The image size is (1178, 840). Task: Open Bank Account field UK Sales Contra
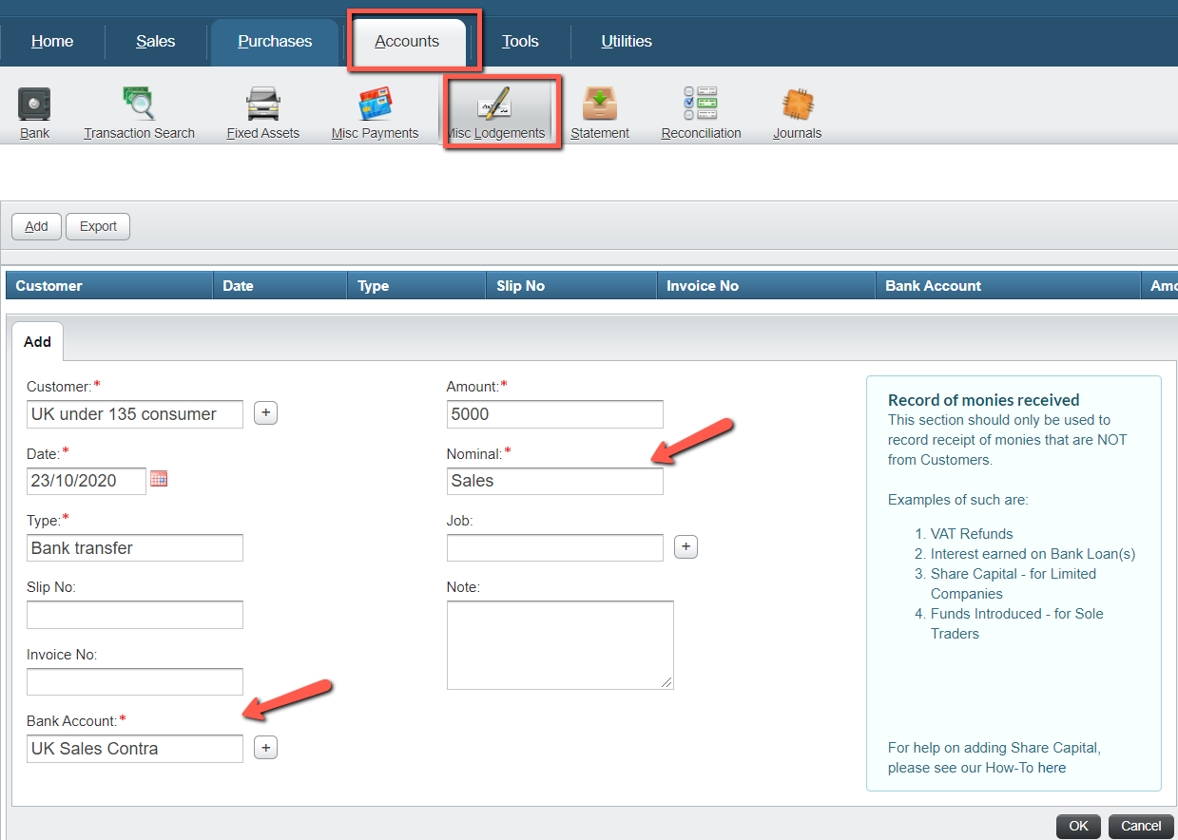(135, 749)
